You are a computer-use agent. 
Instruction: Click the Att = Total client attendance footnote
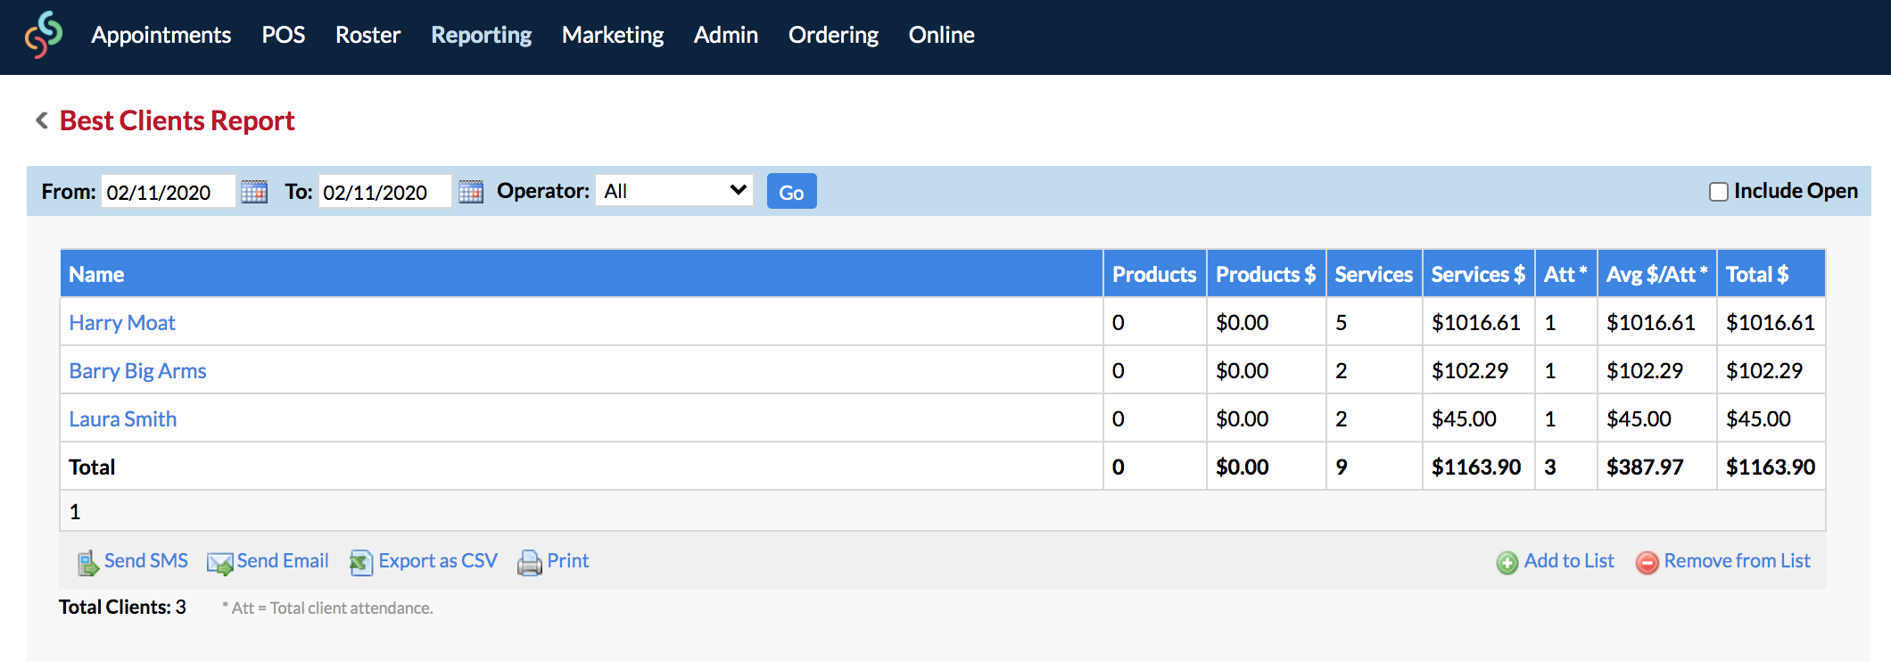click(327, 608)
